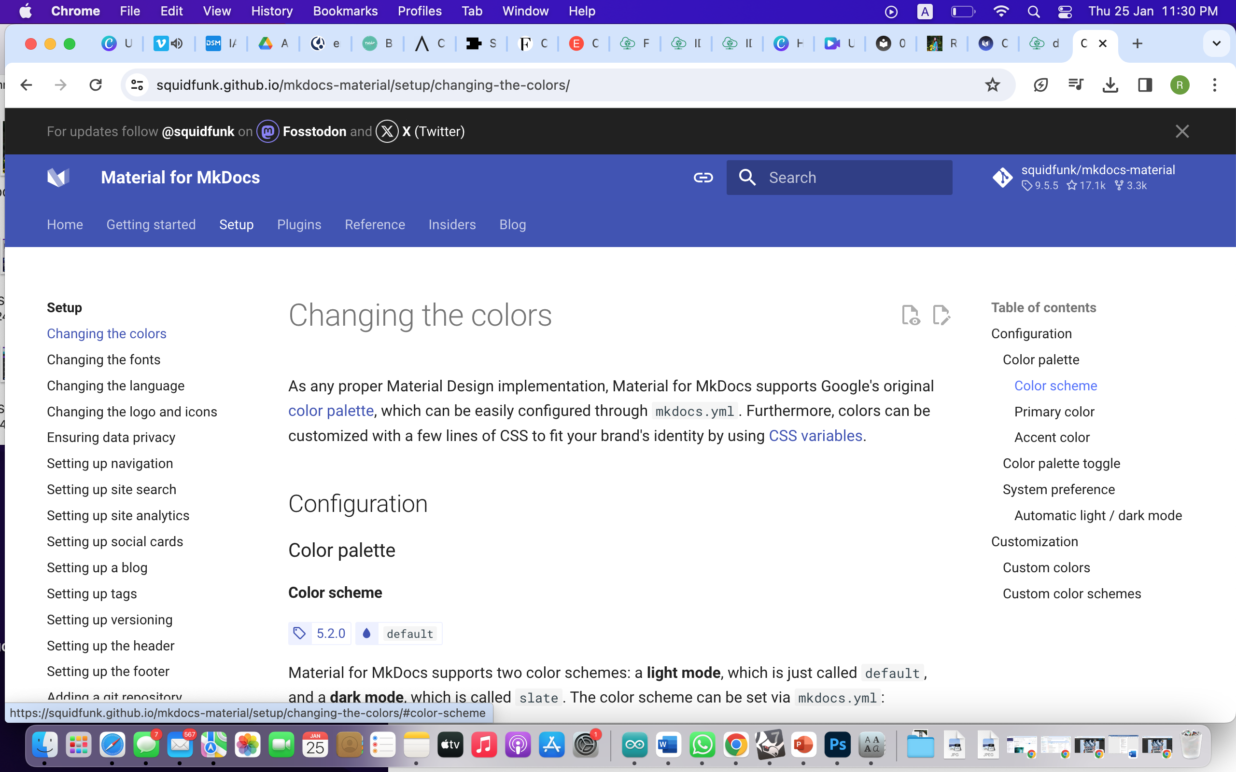Click the search bar icon to search
Image resolution: width=1236 pixels, height=772 pixels.
(x=748, y=177)
